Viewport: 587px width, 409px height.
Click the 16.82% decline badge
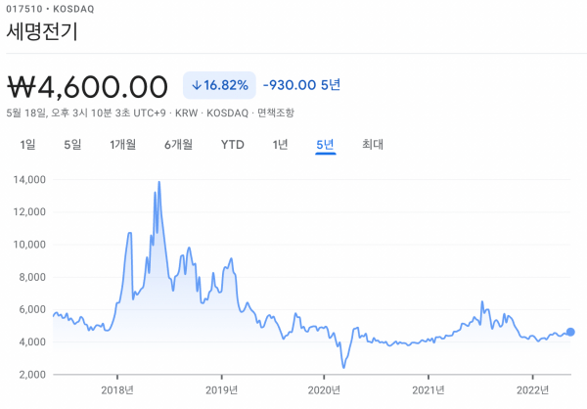pyautogui.click(x=219, y=85)
